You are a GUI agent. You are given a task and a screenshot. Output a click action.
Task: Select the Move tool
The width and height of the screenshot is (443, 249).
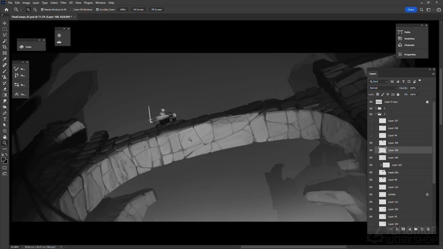(x=5, y=23)
